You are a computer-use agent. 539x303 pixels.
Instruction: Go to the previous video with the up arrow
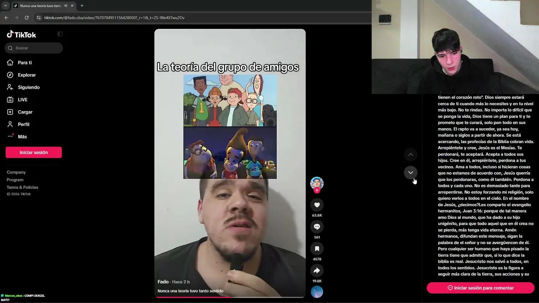411,155
